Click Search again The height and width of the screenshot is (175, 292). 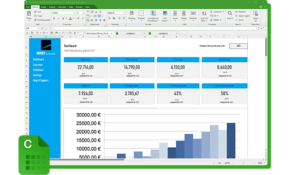coord(242,16)
